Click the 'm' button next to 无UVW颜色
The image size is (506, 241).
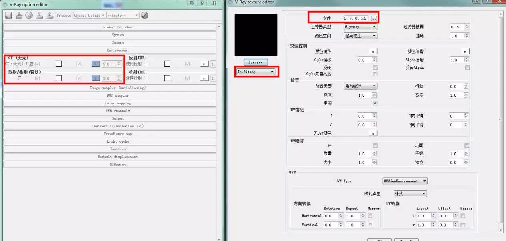coord(373,133)
